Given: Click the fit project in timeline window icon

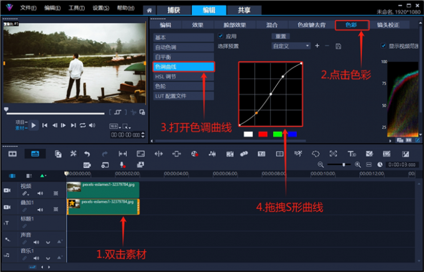Looking at the screenshot, I should tap(369, 164).
